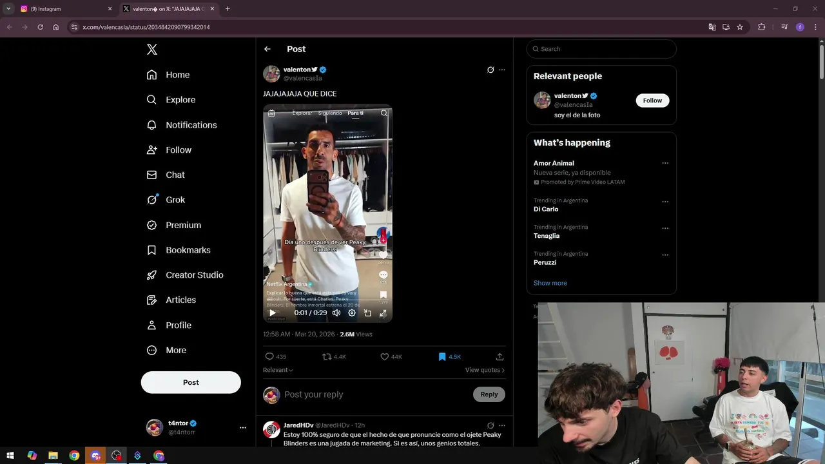Open Chrome's three-dot menu

click(814, 27)
